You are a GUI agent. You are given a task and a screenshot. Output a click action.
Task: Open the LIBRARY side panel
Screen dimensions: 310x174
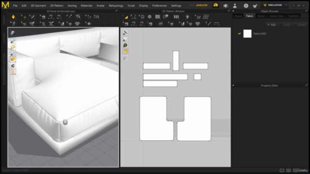[4, 20]
